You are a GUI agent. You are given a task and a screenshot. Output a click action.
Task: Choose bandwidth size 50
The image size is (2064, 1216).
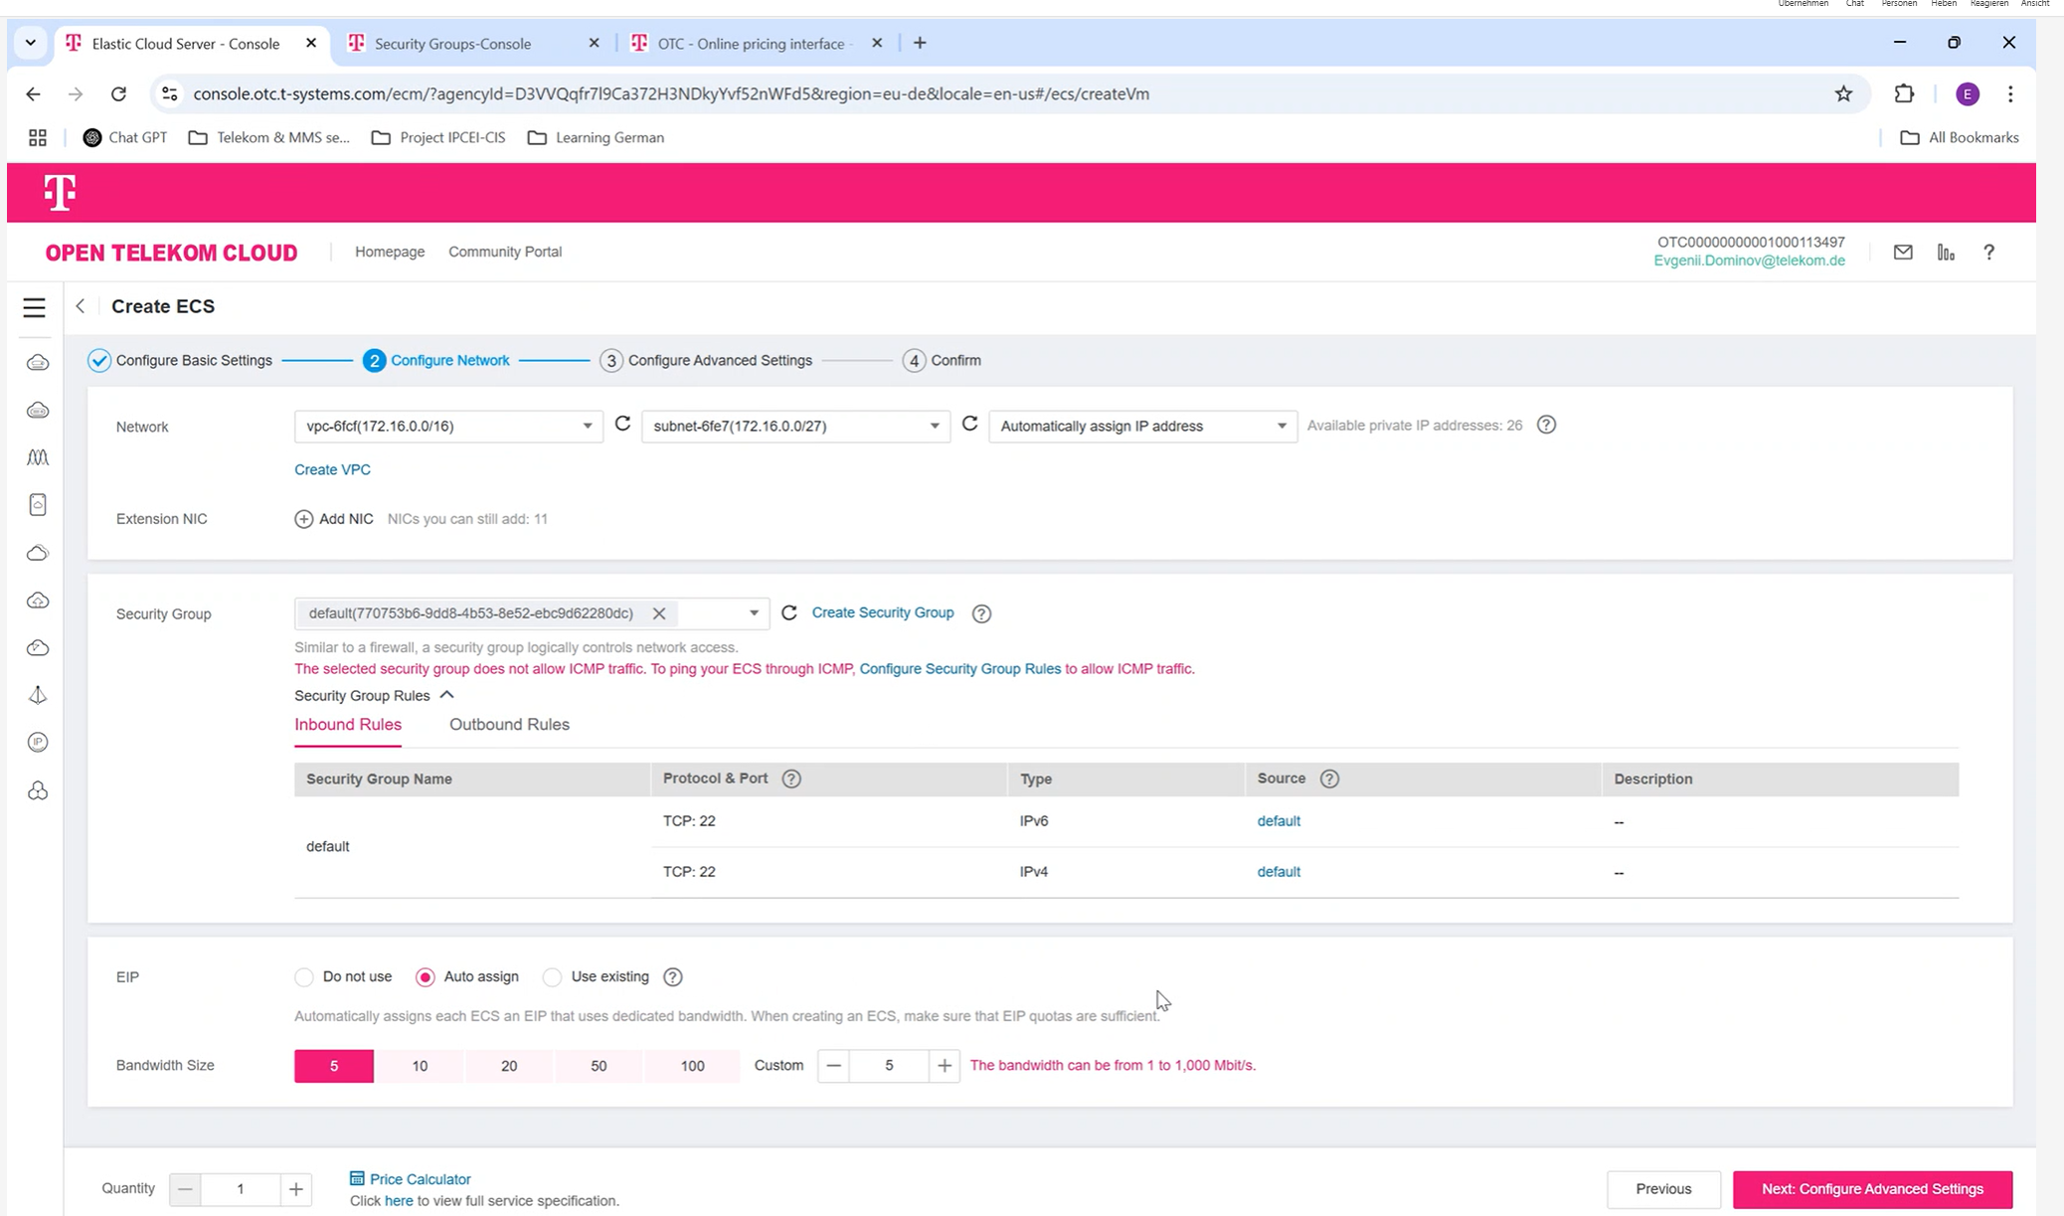pos(599,1066)
